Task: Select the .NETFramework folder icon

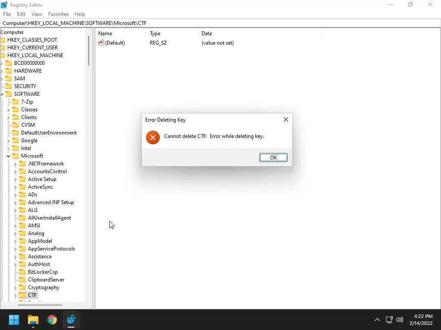Action: pyautogui.click(x=22, y=164)
